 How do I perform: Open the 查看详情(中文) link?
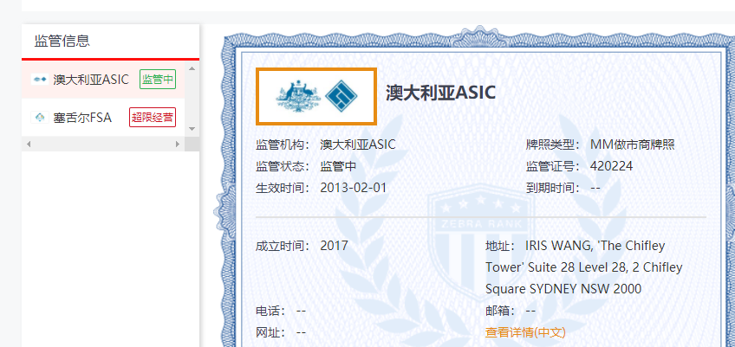[x=525, y=332]
